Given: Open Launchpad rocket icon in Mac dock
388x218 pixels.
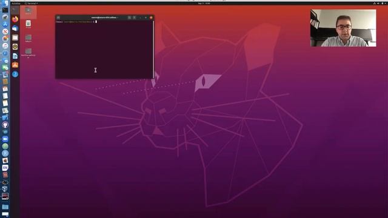Looking at the screenshot, I should pos(5,18).
